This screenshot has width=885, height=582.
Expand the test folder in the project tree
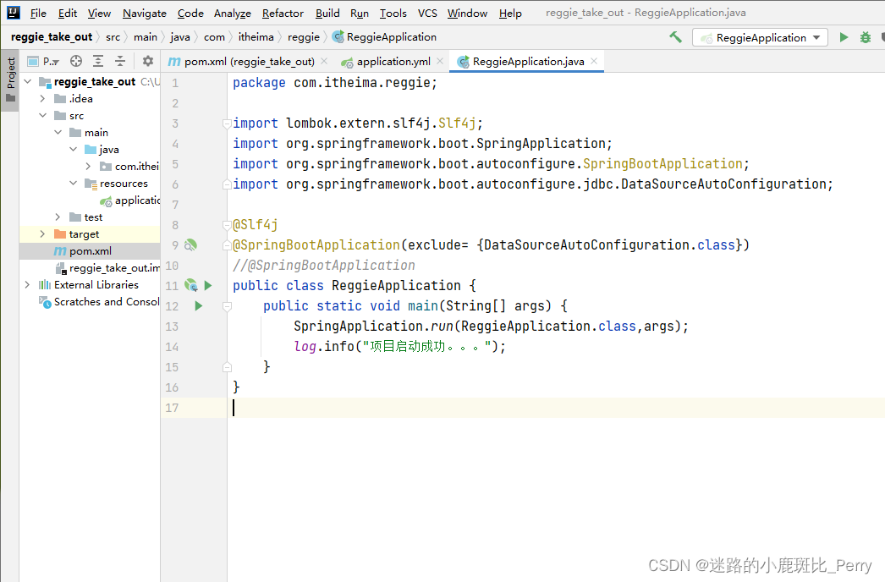point(56,217)
